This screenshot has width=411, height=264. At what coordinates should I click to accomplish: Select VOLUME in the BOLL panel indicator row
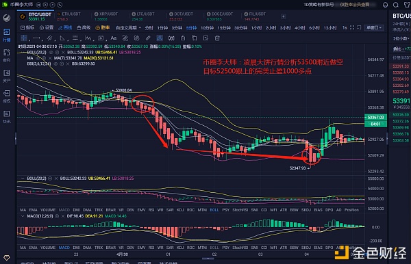point(48,210)
